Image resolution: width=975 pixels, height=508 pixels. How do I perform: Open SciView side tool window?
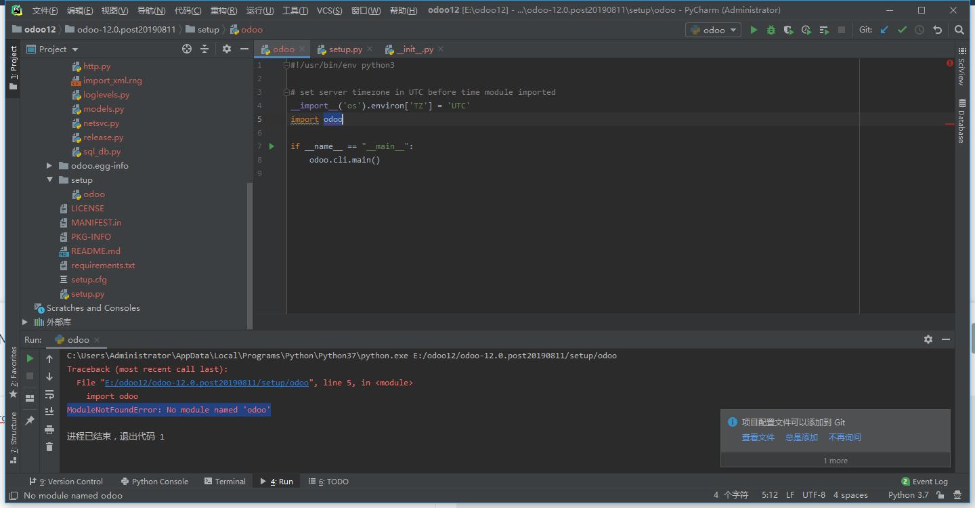tap(961, 66)
